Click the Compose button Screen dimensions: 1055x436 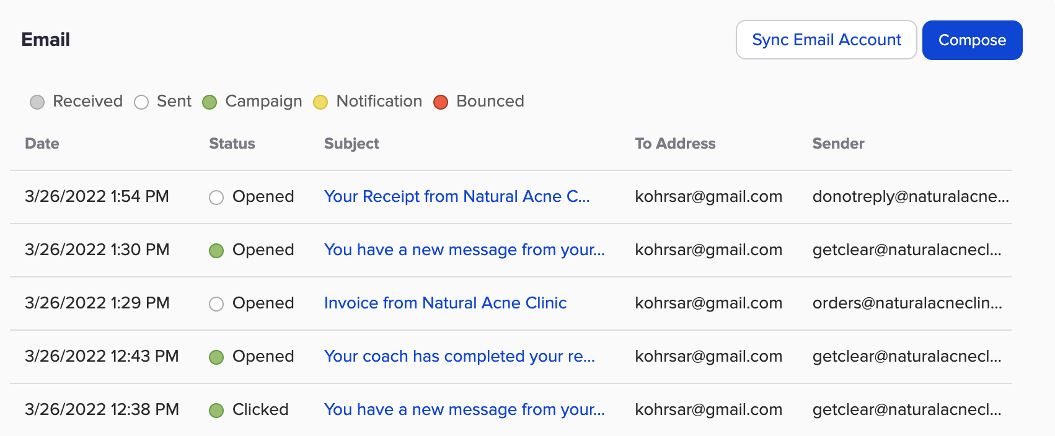pos(972,40)
